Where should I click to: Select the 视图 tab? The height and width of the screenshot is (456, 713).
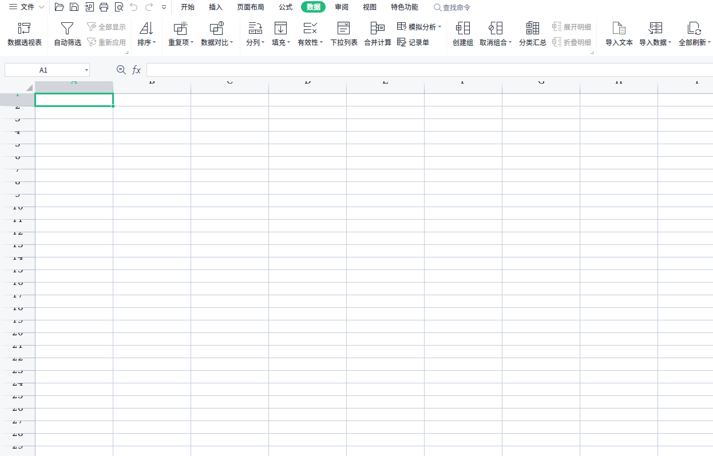[x=370, y=7]
